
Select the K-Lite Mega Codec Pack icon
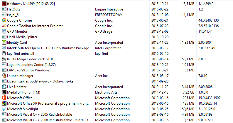[x=4, y=59]
